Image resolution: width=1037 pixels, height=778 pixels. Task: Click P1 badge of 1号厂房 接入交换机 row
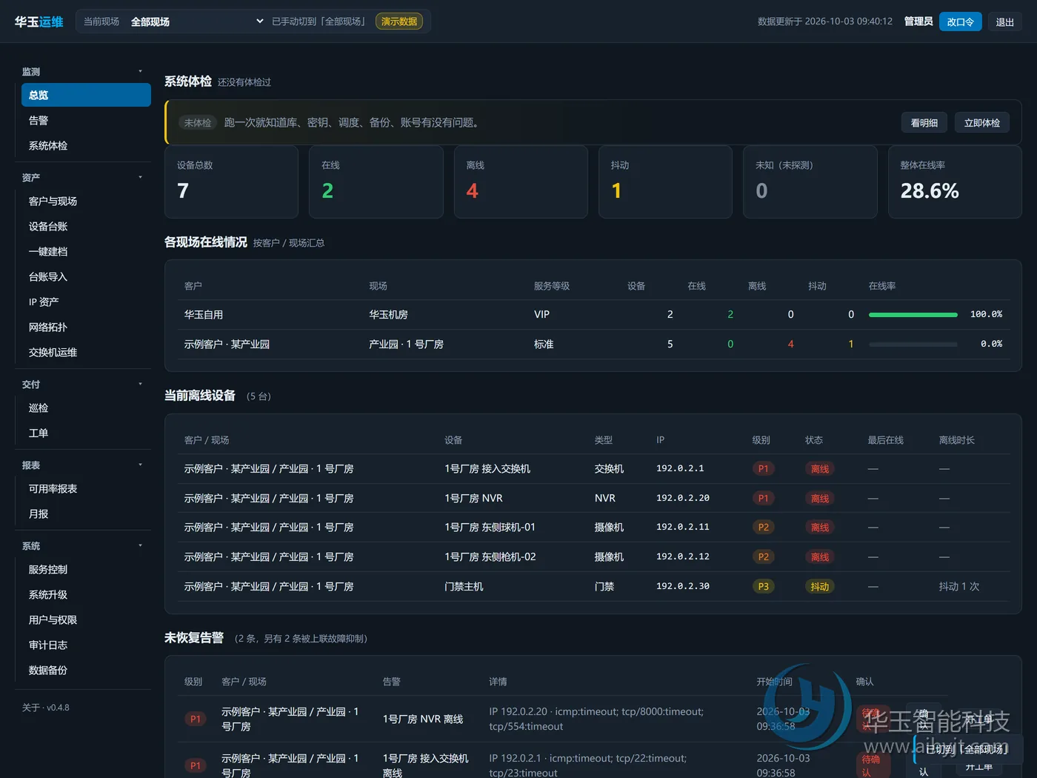(763, 468)
